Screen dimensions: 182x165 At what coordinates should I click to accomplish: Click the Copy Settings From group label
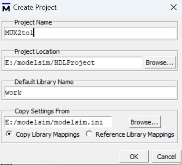tap(42, 111)
